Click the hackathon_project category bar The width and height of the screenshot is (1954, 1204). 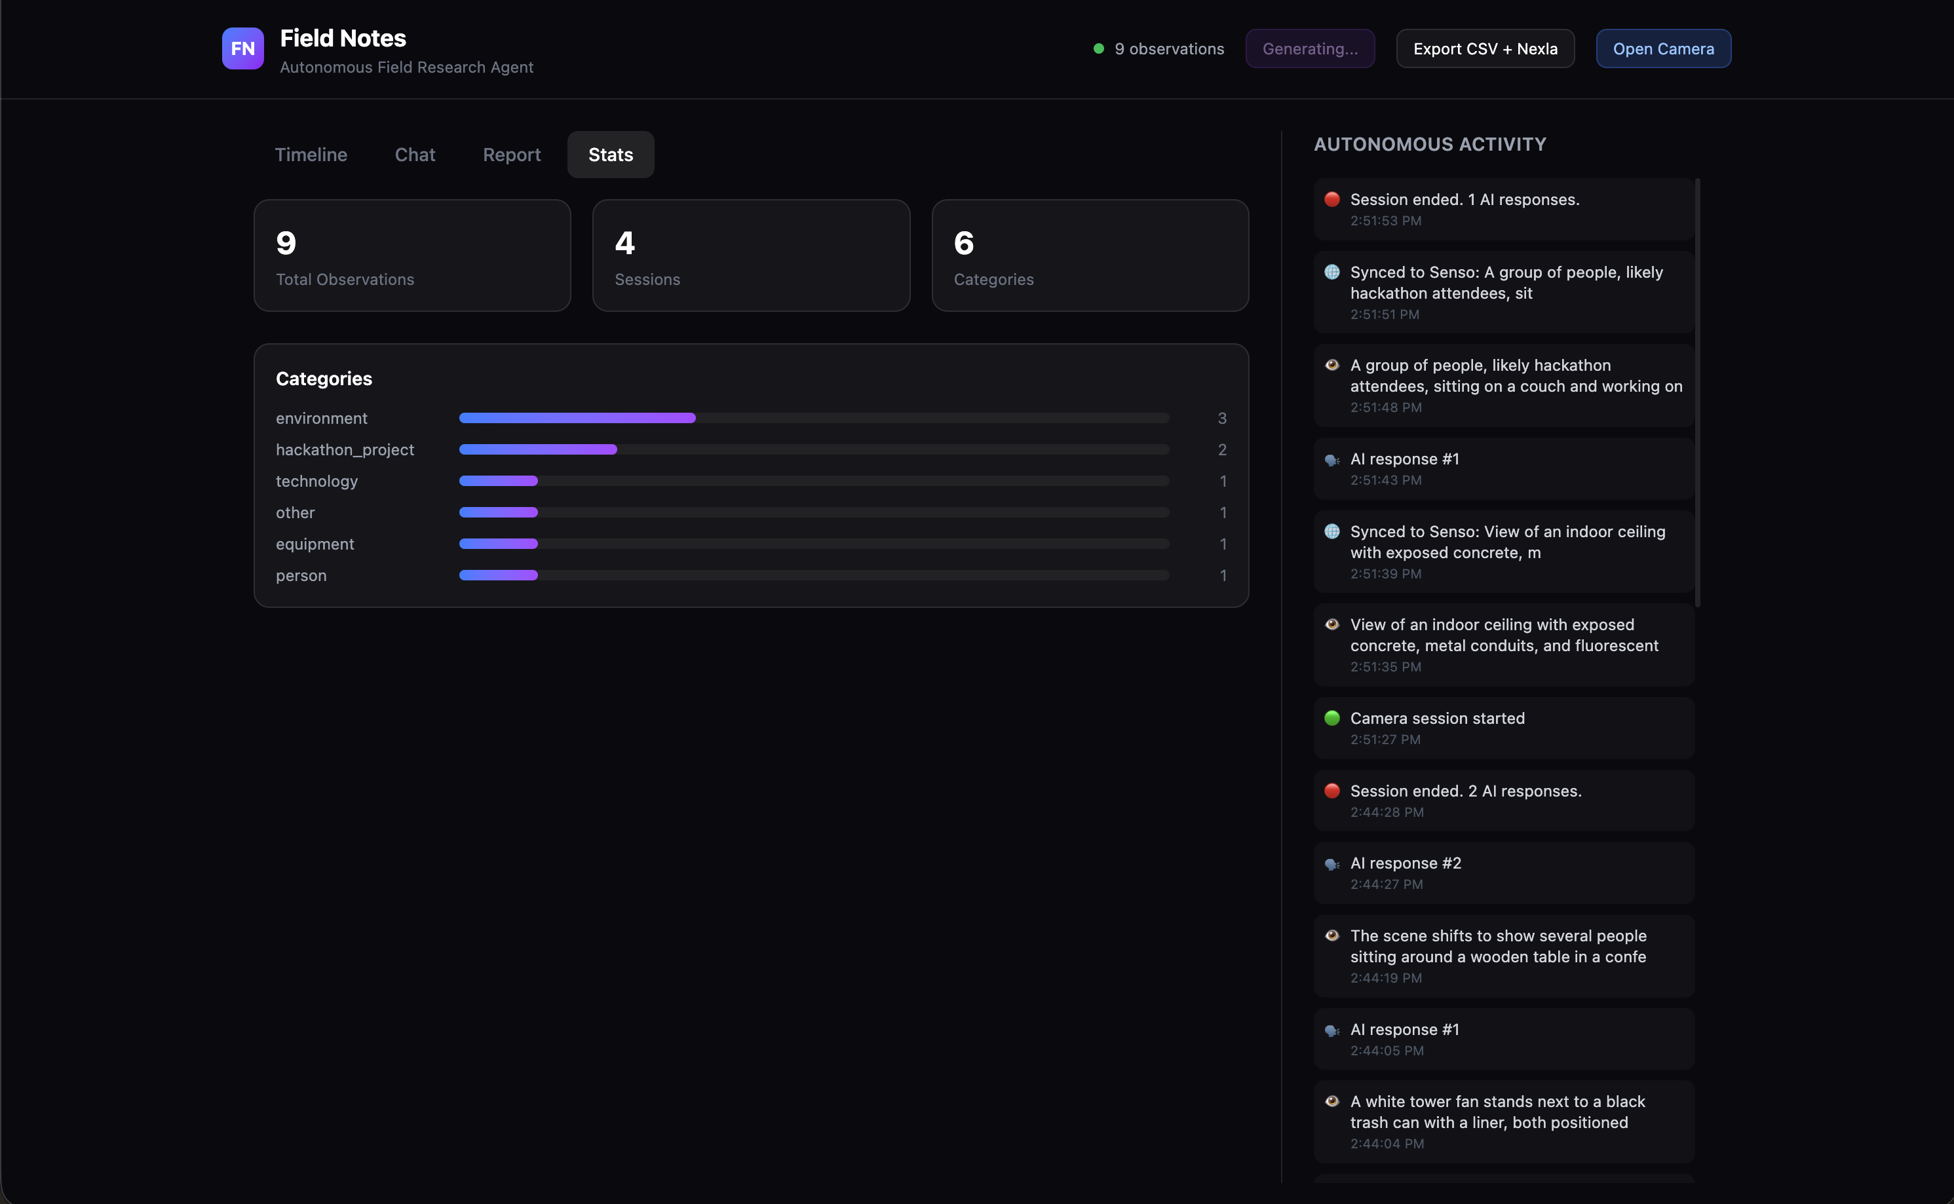(x=813, y=450)
